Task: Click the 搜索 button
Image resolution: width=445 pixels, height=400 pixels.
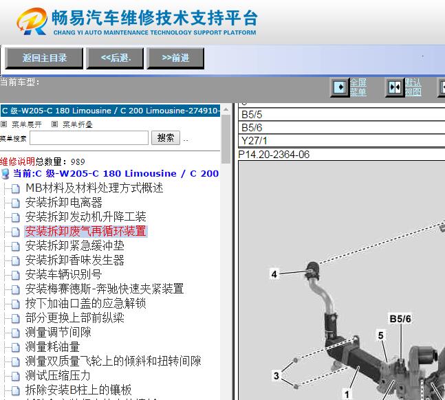Action: click(166, 138)
